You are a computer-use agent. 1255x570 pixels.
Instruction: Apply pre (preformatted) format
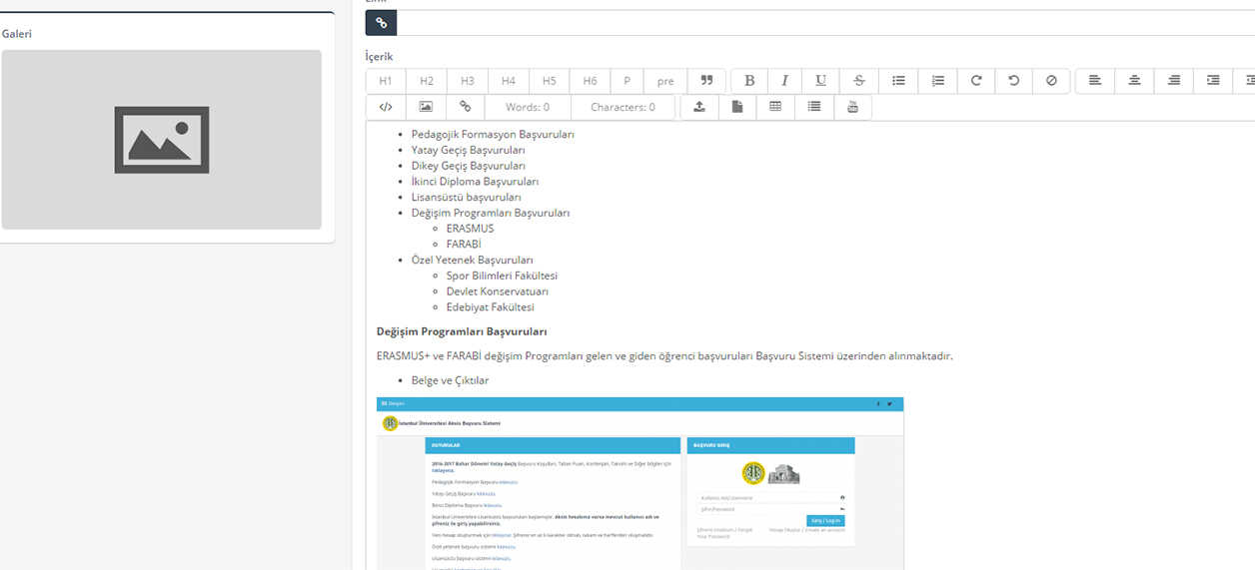(665, 81)
